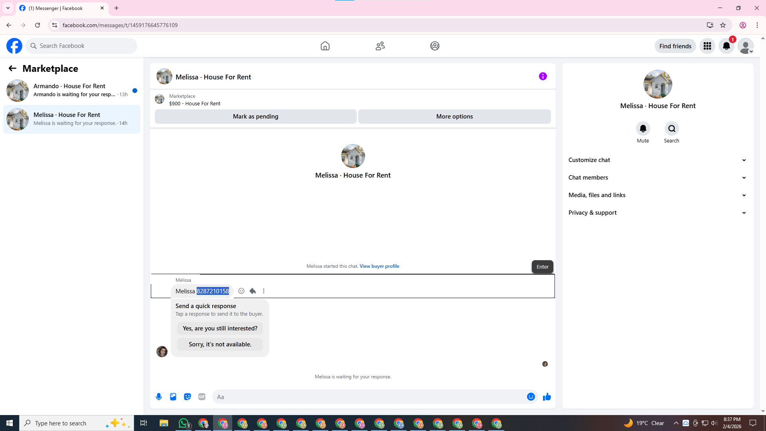Reply to Melissa's message arrow icon
The image size is (766, 431).
253,291
